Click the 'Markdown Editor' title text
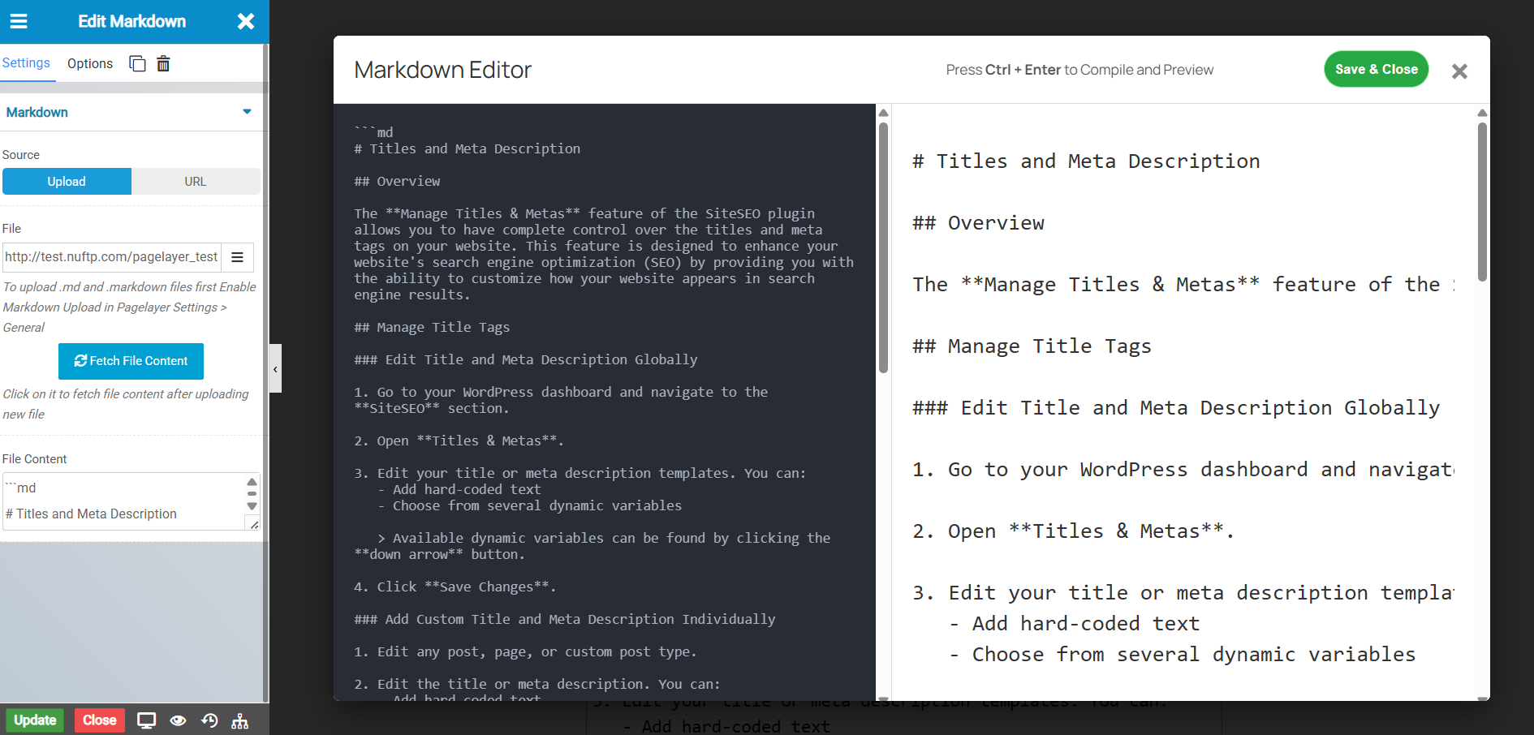Image resolution: width=1534 pixels, height=735 pixels. (x=442, y=70)
